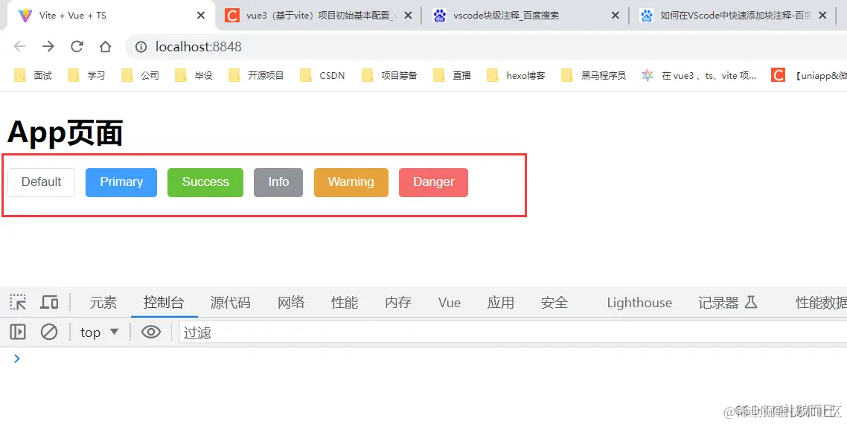847x424 pixels.
Task: Open the Vue DevTools tab
Action: [x=450, y=303]
